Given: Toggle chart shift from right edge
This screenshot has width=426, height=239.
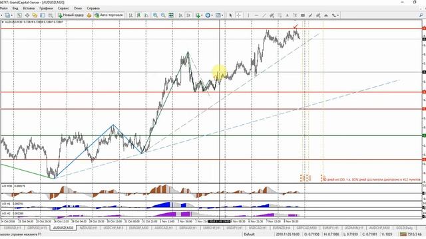Looking at the screenshot, I should tap(188, 15).
